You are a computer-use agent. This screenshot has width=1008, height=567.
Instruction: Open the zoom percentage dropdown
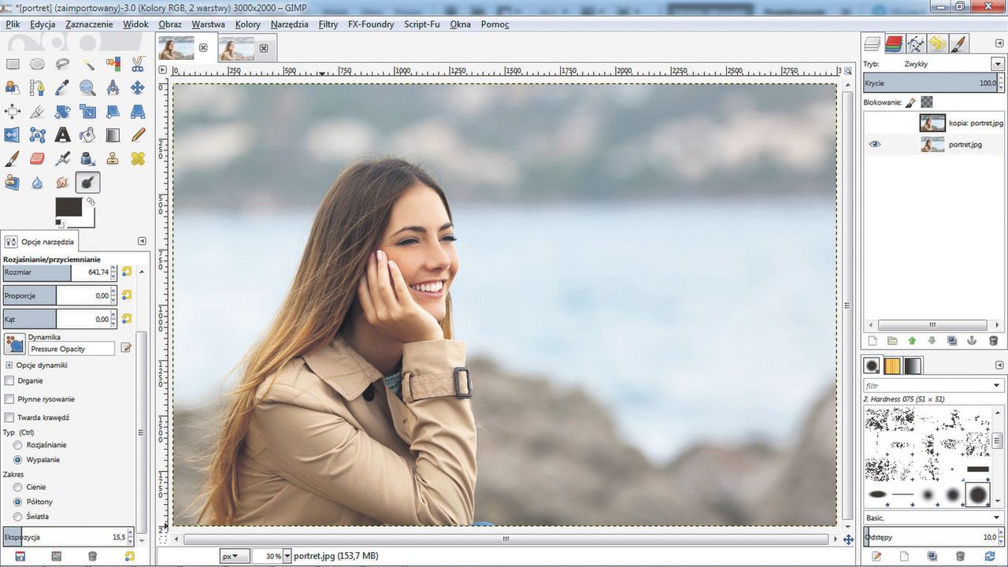point(287,556)
